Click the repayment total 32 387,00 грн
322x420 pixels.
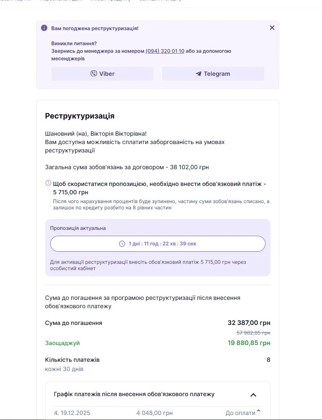tap(249, 323)
